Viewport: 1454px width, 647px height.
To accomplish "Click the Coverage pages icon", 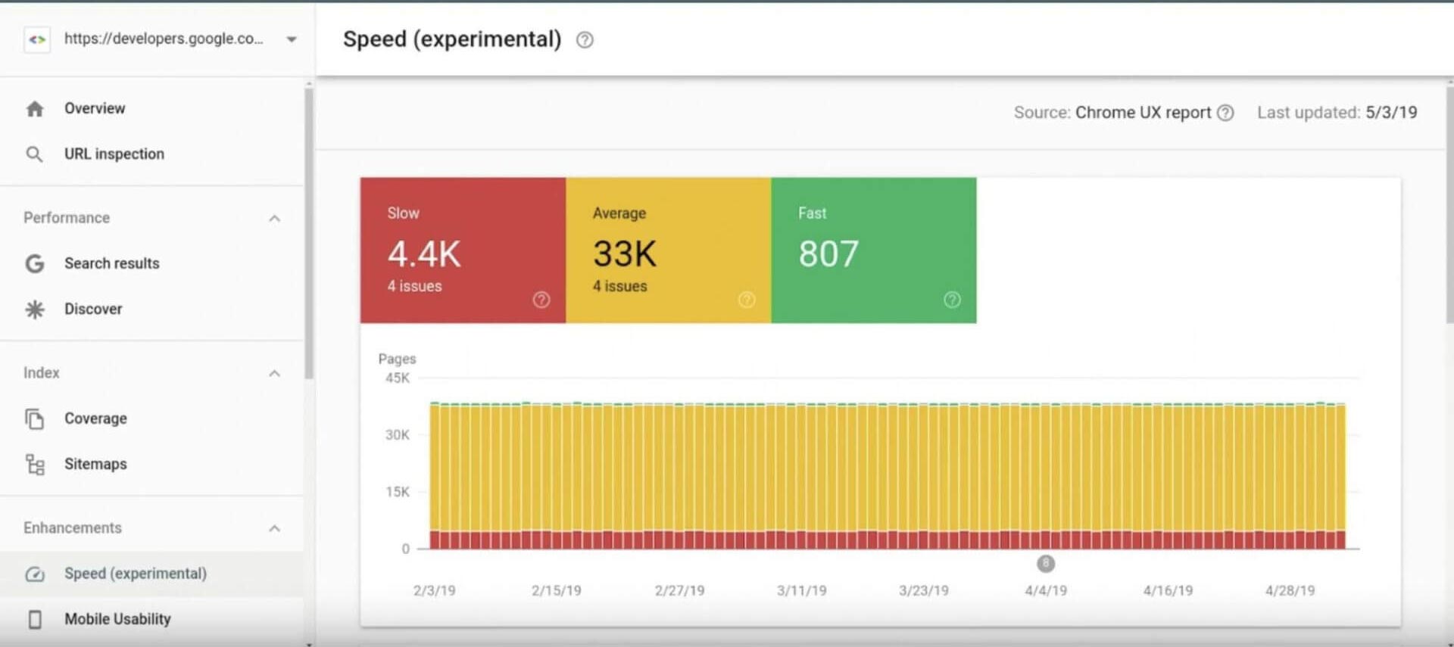I will click(35, 418).
